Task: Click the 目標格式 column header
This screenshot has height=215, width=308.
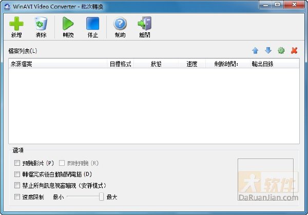Action: [121, 64]
